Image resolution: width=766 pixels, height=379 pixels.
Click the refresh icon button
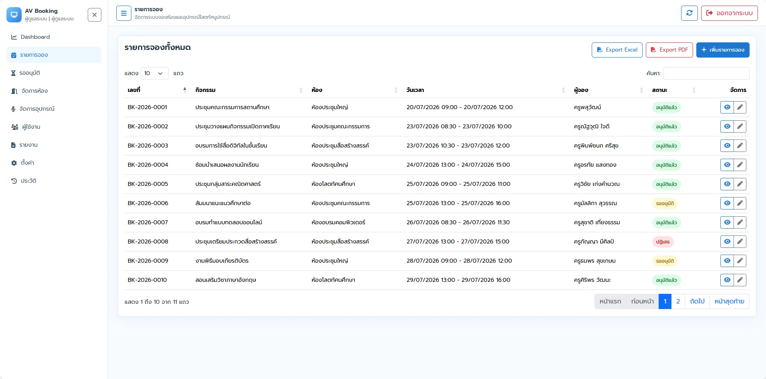pyautogui.click(x=689, y=13)
